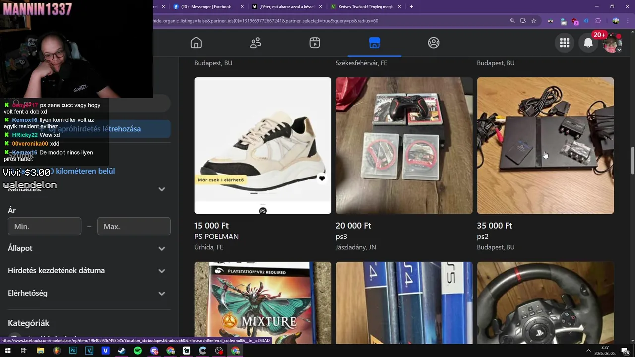Click the blue sound-wave extension icon
Screen dimensions: 635x357
click(x=586, y=21)
